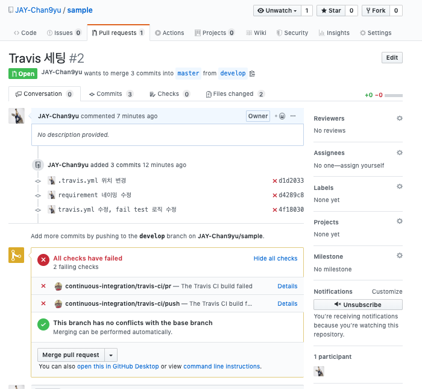Click avatar on '.travis.yml 위치 변경' commit

tap(51, 180)
